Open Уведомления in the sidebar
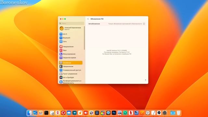The image size is (208, 117). pyautogui.click(x=71, y=46)
